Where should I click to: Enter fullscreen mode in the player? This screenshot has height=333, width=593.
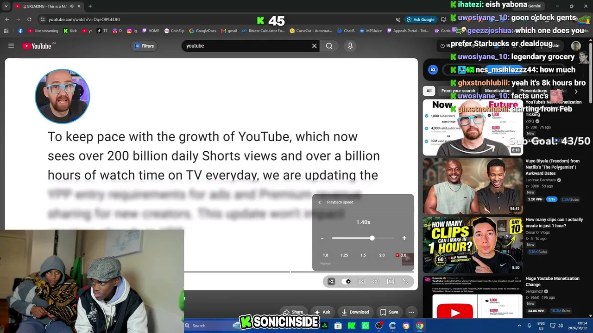click(x=405, y=282)
